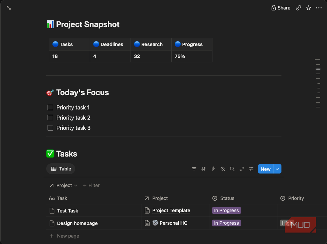This screenshot has height=244, width=327.
Task: Check the Priority task 2 checkbox
Action: [50, 118]
